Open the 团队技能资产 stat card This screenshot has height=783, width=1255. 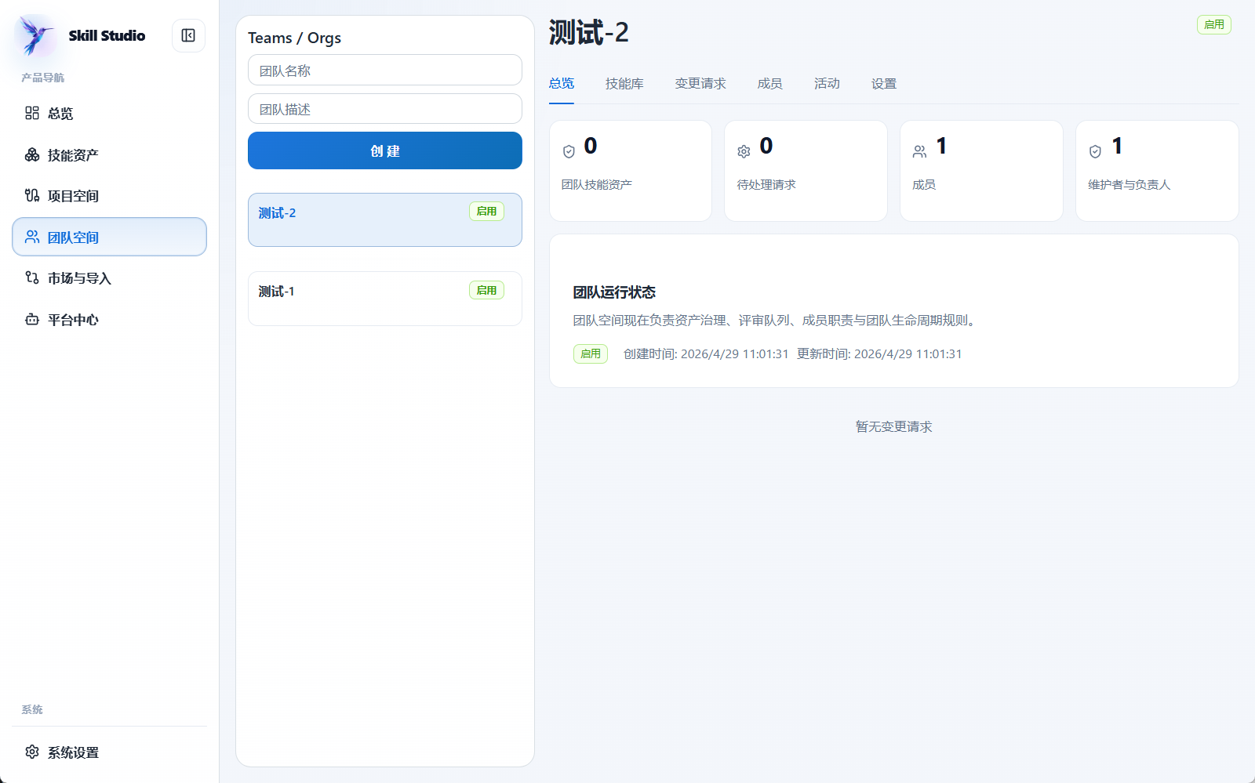[631, 171]
